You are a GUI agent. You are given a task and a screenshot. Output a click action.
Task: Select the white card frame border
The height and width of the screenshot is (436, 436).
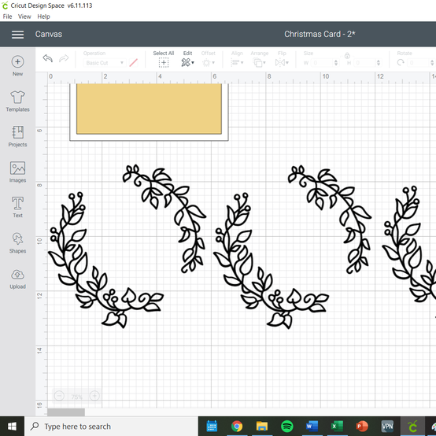(x=149, y=138)
